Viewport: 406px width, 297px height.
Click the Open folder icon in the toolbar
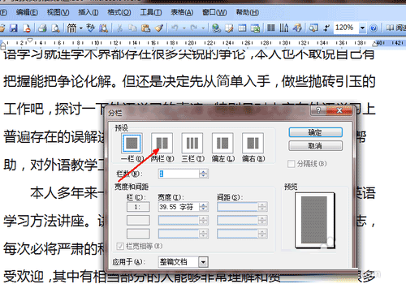tap(2, 28)
